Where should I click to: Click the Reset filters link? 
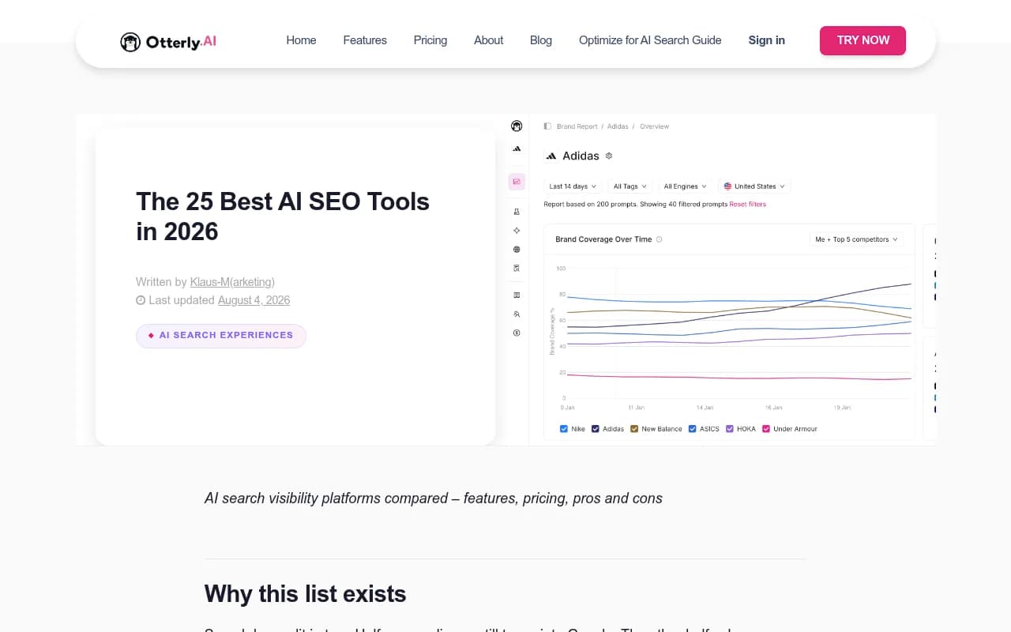pos(747,204)
